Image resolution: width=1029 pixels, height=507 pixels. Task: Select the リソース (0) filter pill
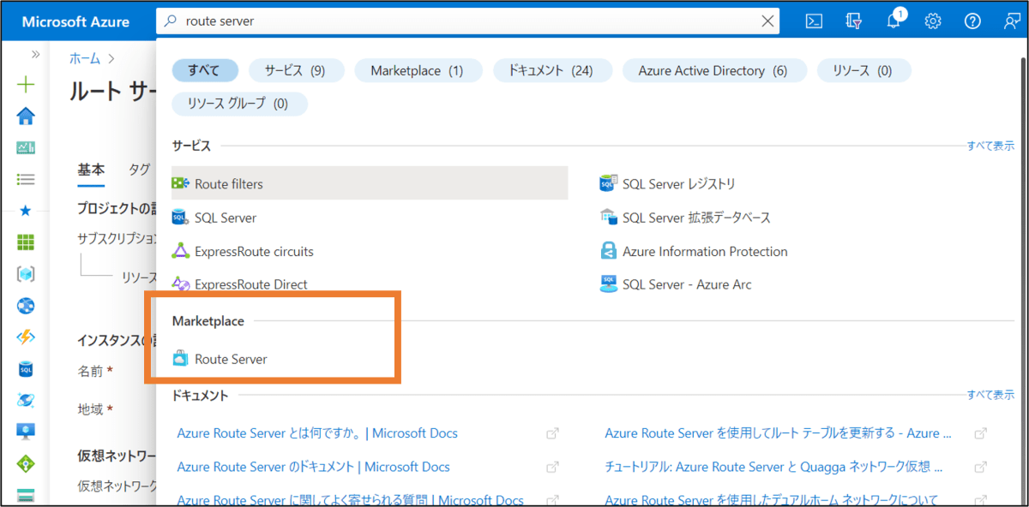864,70
